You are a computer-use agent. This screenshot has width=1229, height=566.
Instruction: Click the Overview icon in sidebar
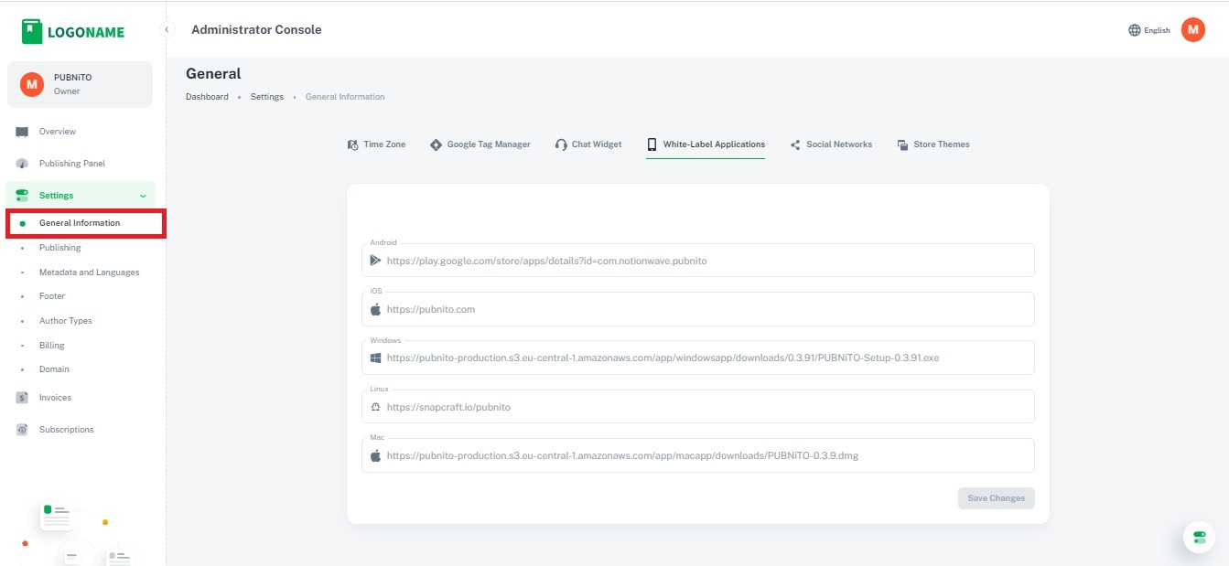[22, 132]
